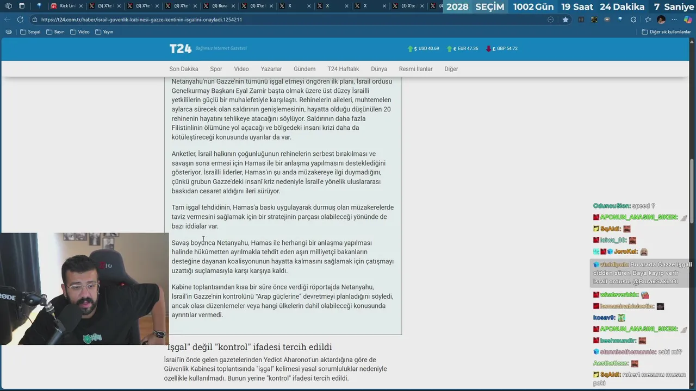The width and height of the screenshot is (696, 391).
Task: Open the Sosyal bookmarks folder
Action: tap(30, 31)
